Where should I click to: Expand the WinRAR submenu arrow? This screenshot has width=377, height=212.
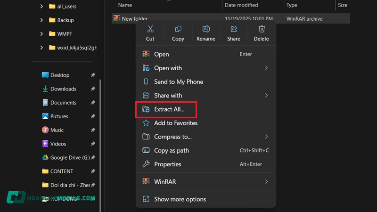coord(266,181)
